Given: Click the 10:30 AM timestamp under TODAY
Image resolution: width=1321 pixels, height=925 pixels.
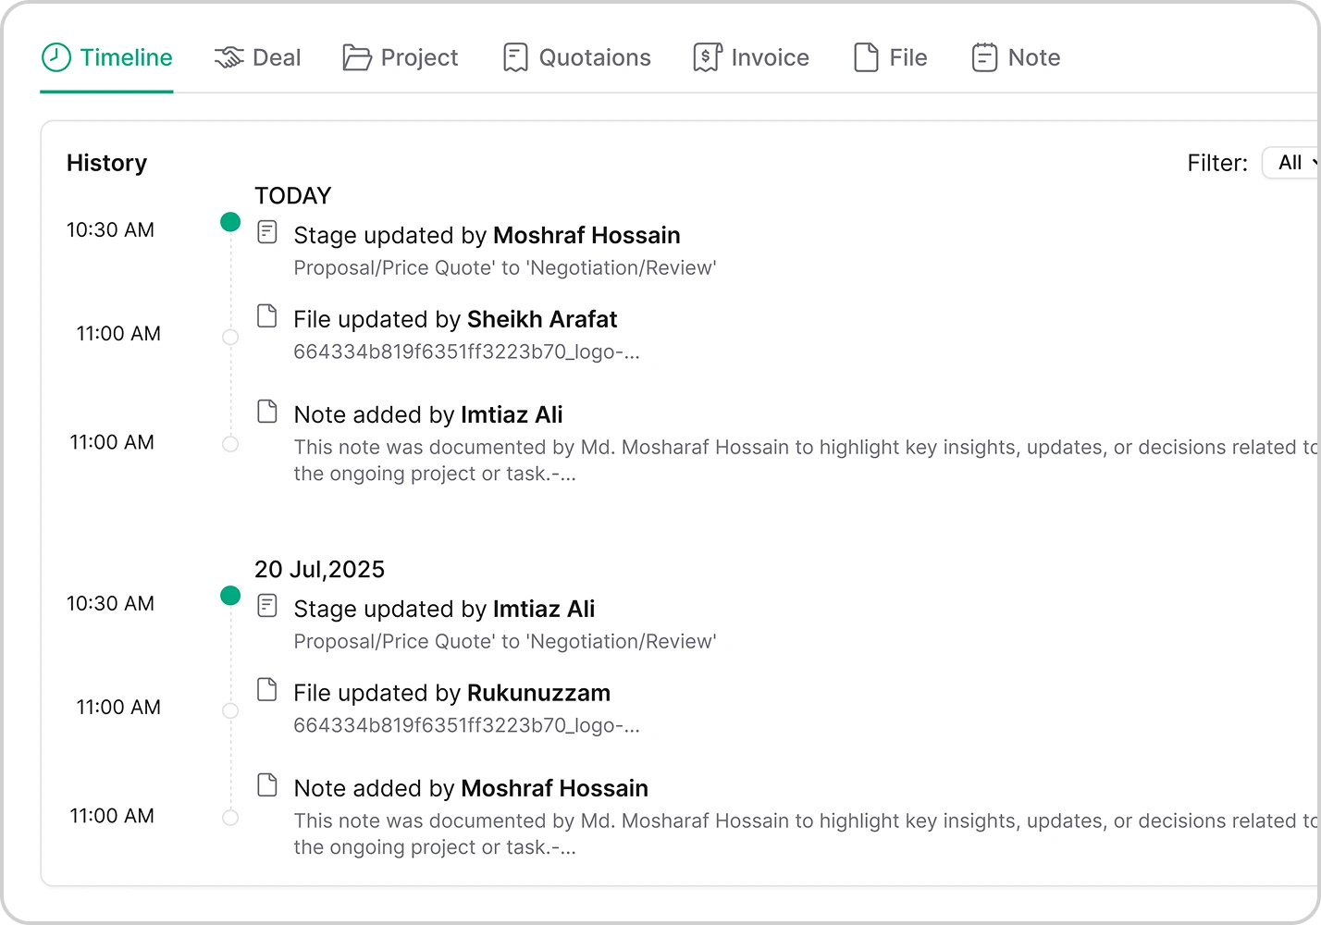Looking at the screenshot, I should (110, 229).
